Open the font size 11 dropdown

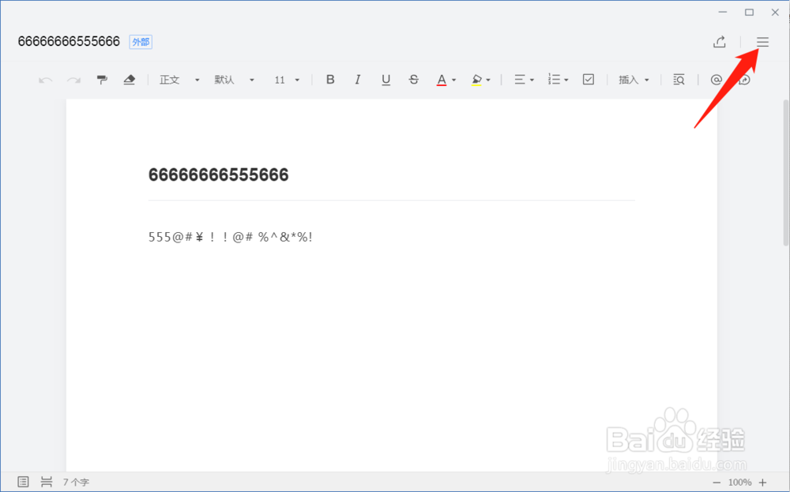point(286,80)
